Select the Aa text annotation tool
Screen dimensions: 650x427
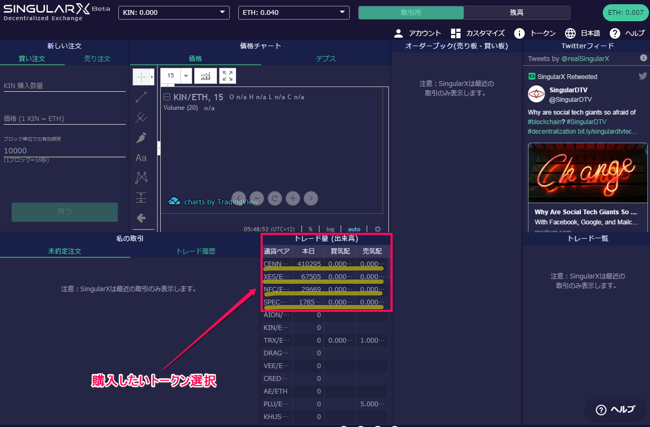[x=141, y=158]
